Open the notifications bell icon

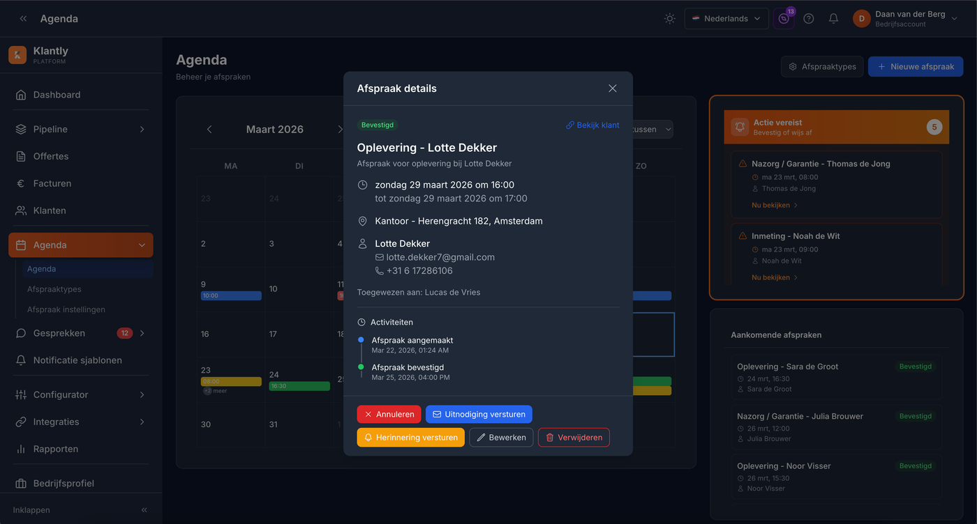click(x=833, y=19)
